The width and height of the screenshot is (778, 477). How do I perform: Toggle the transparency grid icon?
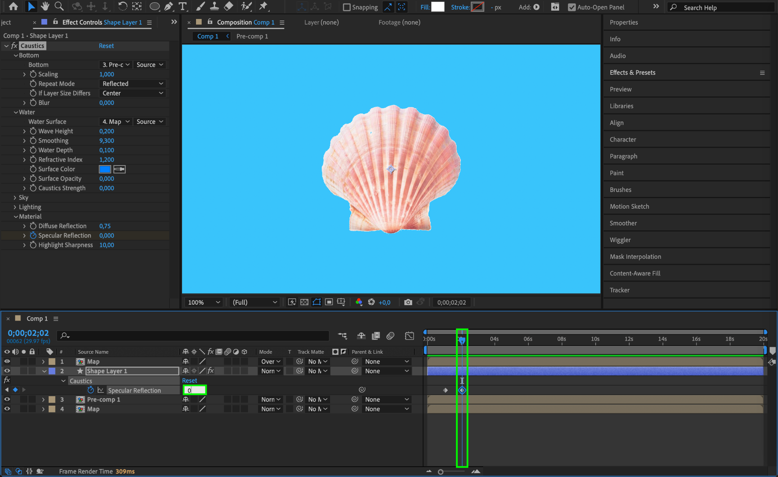pos(304,302)
